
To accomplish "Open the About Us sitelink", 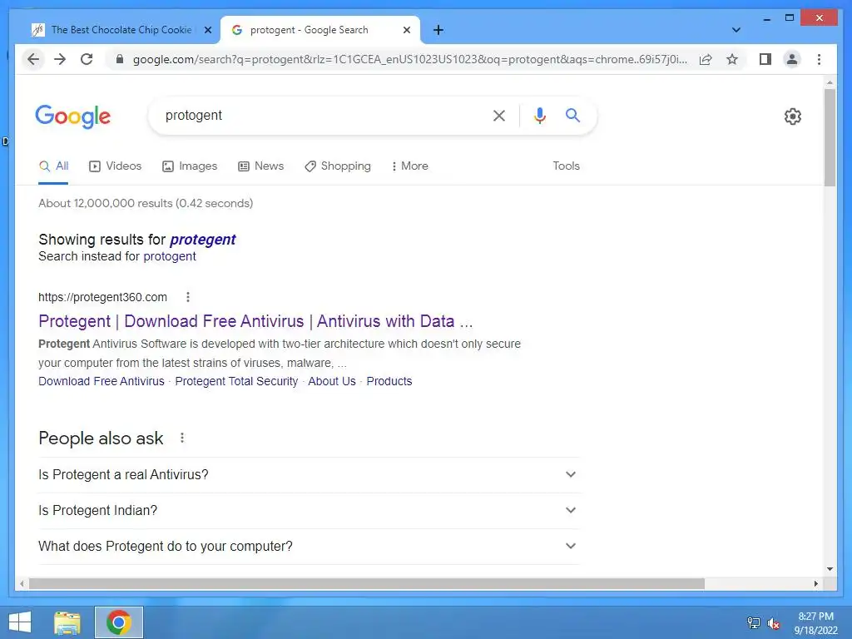I will (332, 381).
